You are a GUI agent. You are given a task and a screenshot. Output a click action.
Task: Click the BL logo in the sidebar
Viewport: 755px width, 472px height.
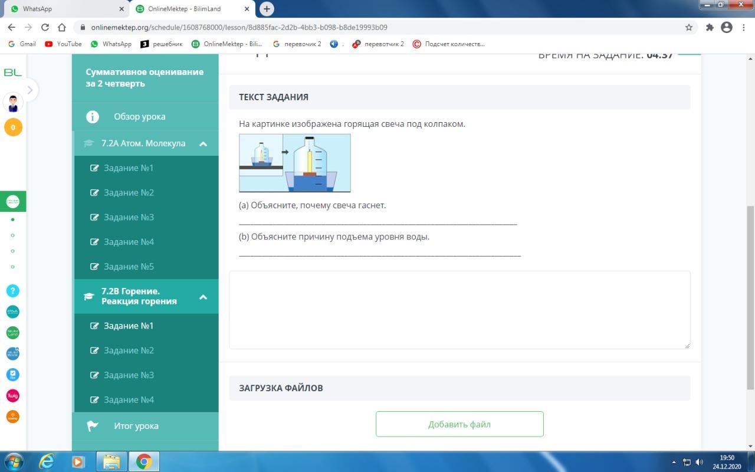pyautogui.click(x=12, y=72)
